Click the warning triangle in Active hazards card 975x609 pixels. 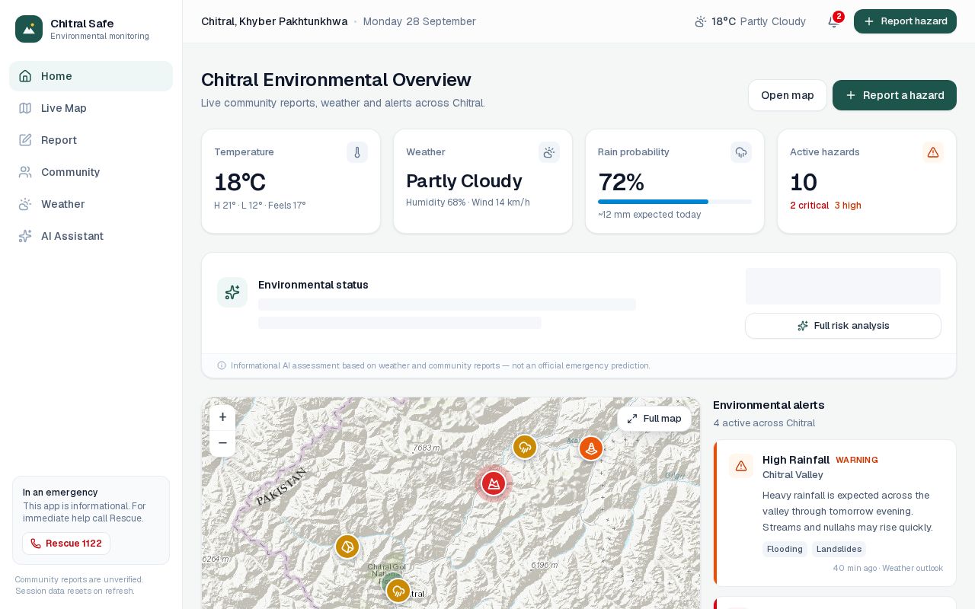point(933,152)
